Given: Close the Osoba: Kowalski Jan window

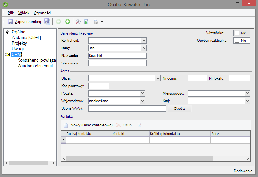Looking at the screenshot, I should click(249, 3).
